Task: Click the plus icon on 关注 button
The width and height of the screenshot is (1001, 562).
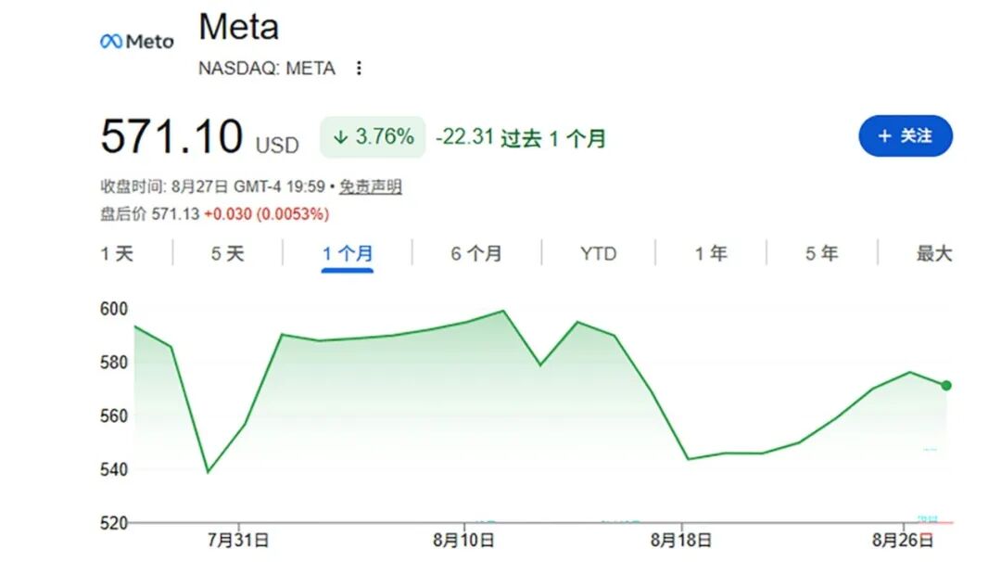Action: pos(884,136)
